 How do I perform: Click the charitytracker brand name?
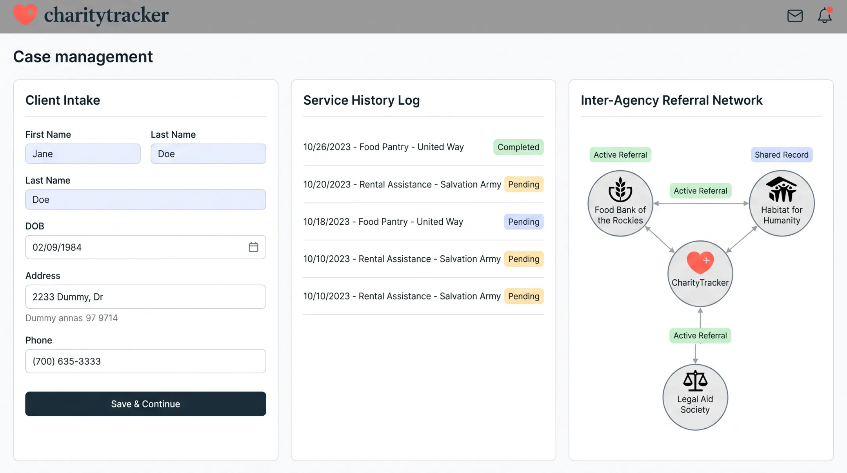coord(106,15)
